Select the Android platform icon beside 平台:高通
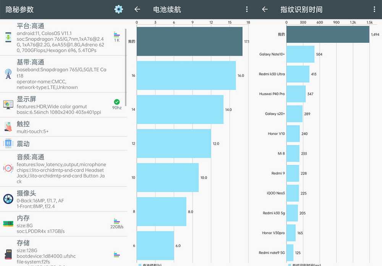382x266 pixels. [x=8, y=37]
